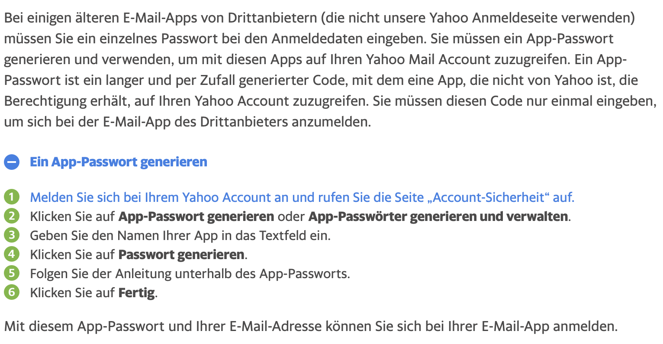The width and height of the screenshot is (663, 344).
Task: Click the bold word "Fertig"
Action: pos(136,293)
